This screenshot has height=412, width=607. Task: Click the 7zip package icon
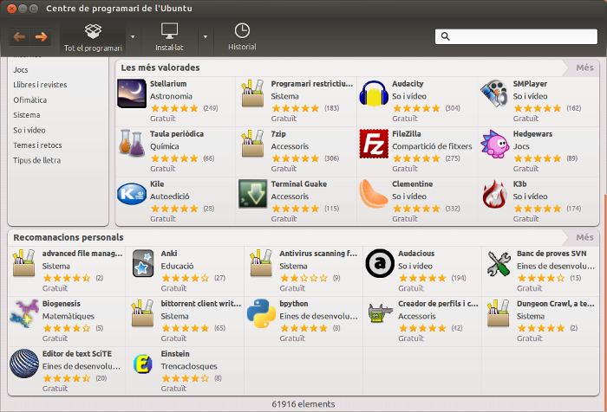pyautogui.click(x=253, y=144)
